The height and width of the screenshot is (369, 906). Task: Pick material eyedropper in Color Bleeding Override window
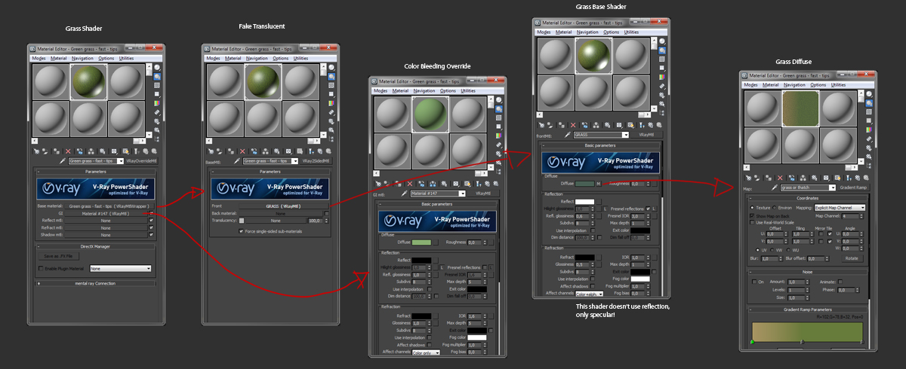click(x=404, y=194)
